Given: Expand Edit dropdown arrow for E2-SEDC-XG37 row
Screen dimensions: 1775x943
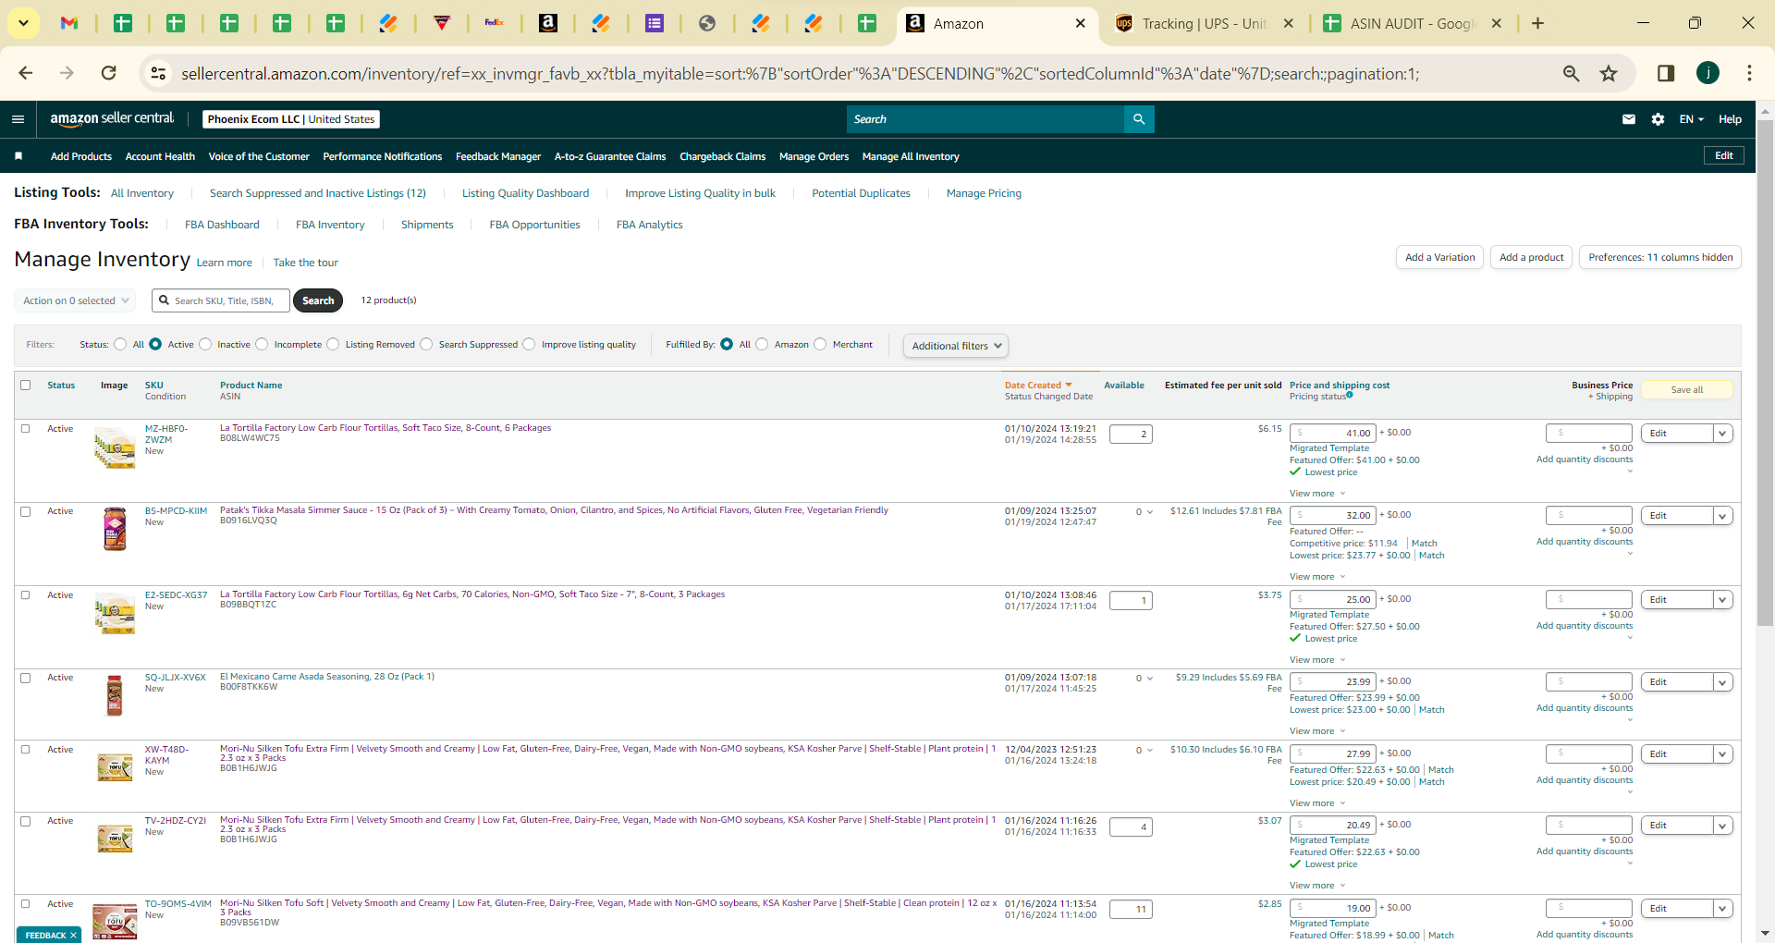Looking at the screenshot, I should tap(1723, 600).
